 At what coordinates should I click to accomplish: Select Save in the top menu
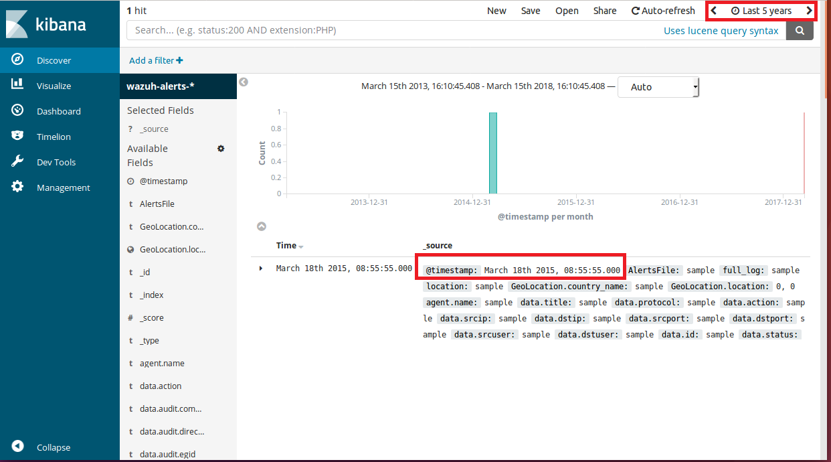(x=531, y=11)
